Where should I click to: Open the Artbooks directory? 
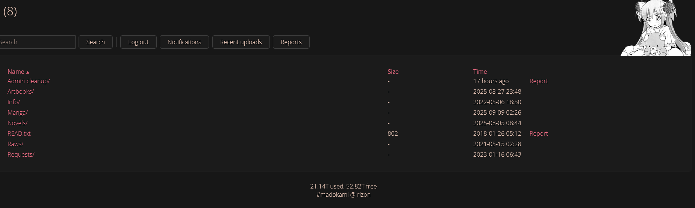point(21,91)
